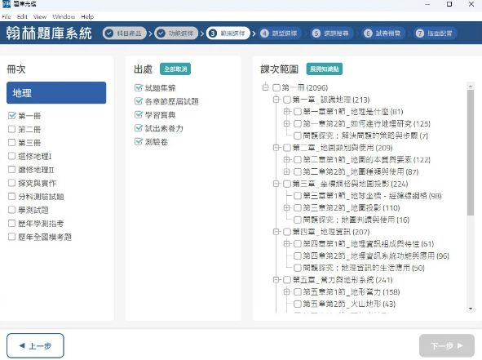Check the 探究與實作 checkbox
482x360 pixels.
tap(11, 183)
